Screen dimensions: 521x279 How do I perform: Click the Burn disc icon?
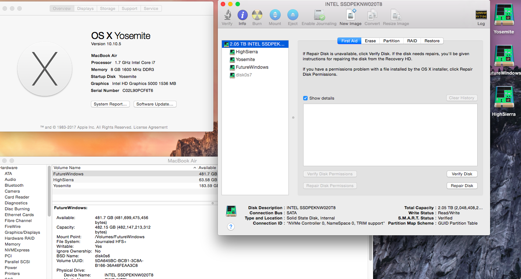tap(257, 15)
